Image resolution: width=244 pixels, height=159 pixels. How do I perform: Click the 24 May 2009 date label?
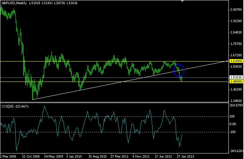(54, 156)
